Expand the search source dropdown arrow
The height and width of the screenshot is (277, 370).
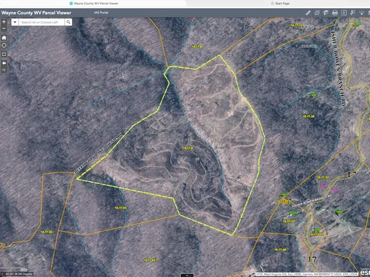[15, 22]
